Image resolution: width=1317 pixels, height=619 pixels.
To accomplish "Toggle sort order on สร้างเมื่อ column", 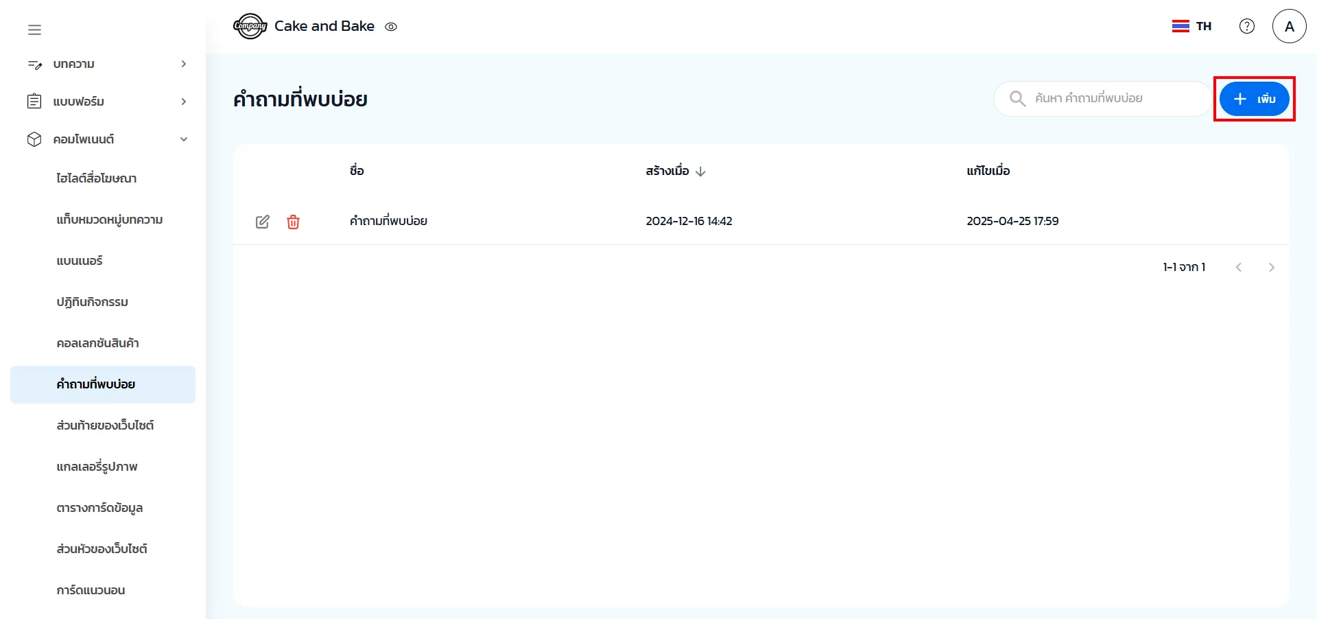I will click(x=700, y=172).
